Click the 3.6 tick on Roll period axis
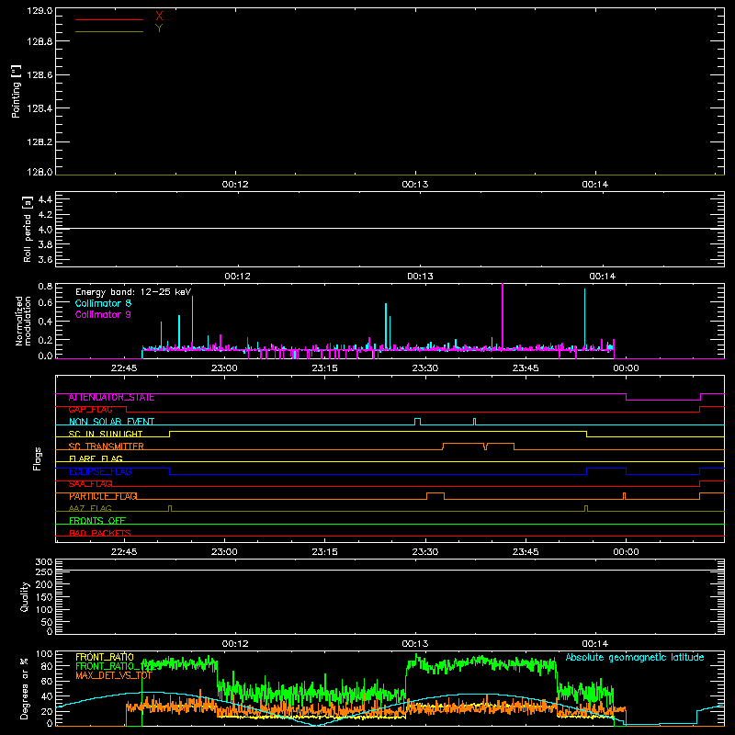Viewport: 735px width, 735px height. click(45, 259)
